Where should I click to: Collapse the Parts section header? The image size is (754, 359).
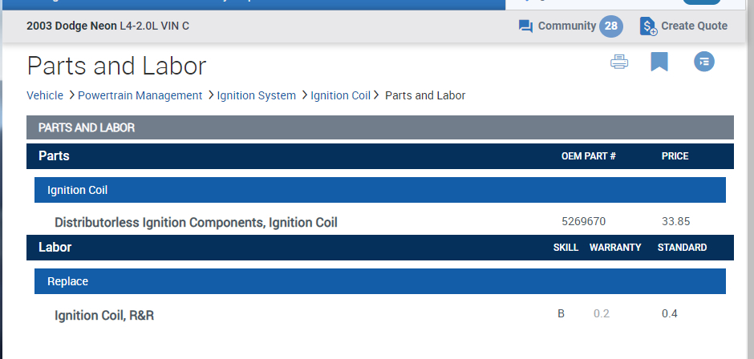point(55,156)
